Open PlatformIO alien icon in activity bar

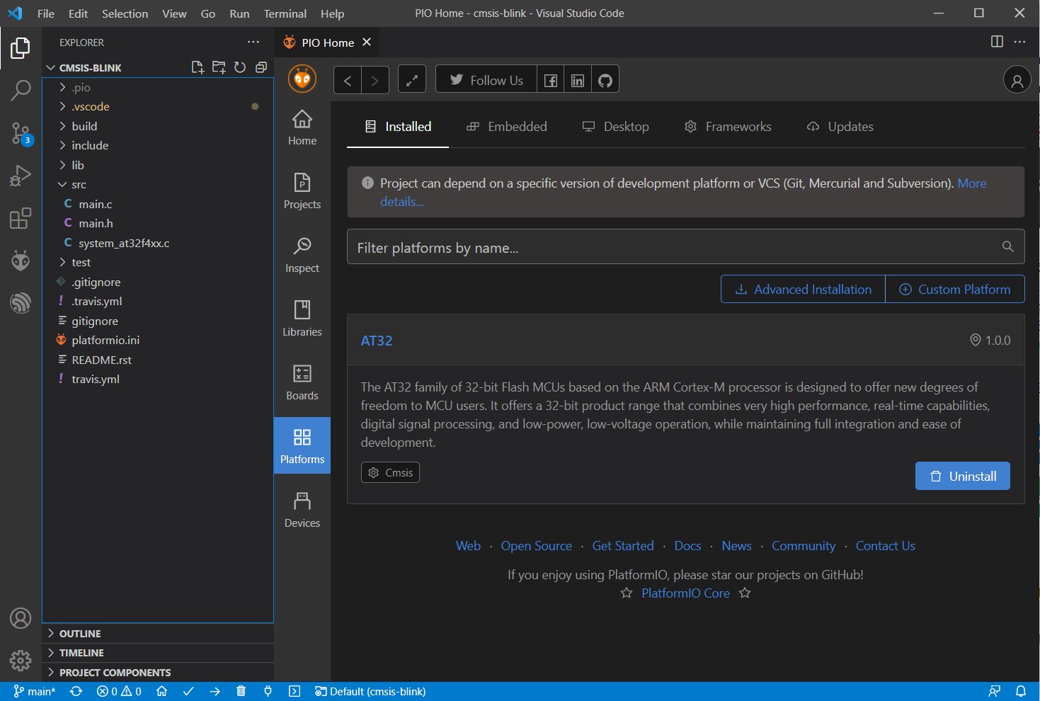21,261
